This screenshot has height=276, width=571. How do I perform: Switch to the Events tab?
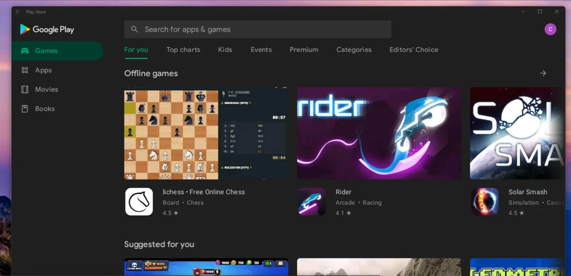point(261,50)
